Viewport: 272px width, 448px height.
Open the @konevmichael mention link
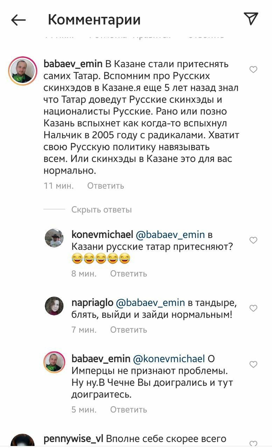point(169,359)
